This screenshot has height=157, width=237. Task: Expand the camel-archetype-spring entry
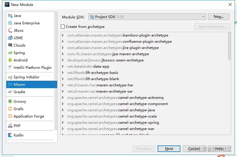tap(63, 123)
